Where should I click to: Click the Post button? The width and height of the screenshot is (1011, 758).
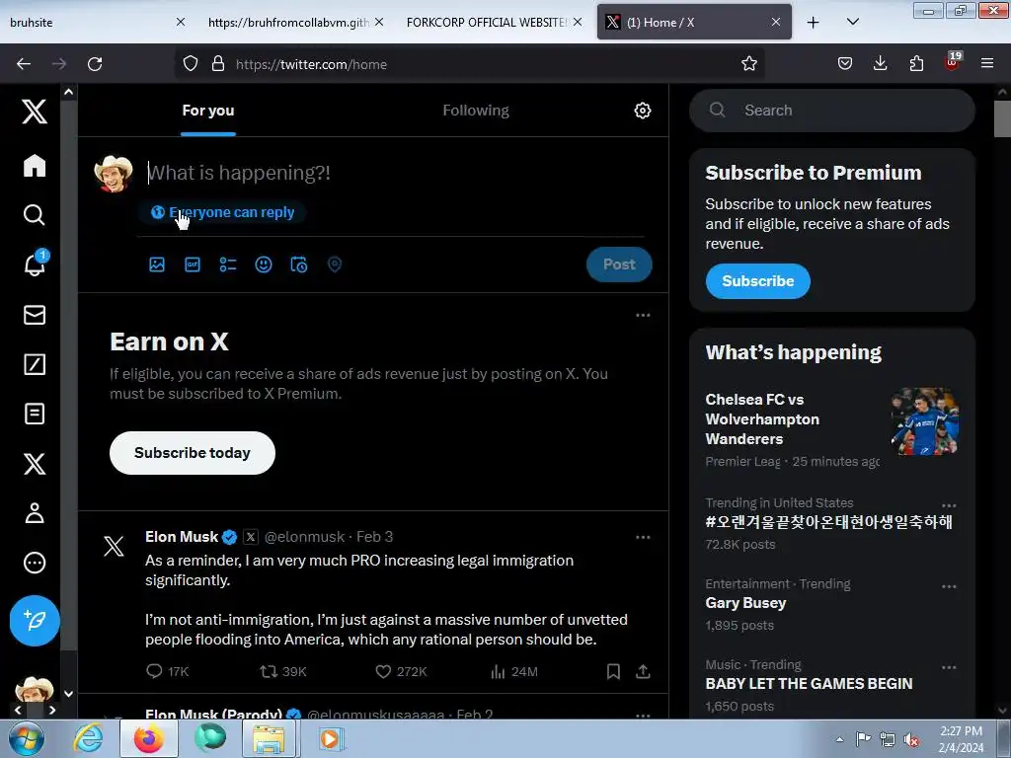tap(619, 265)
